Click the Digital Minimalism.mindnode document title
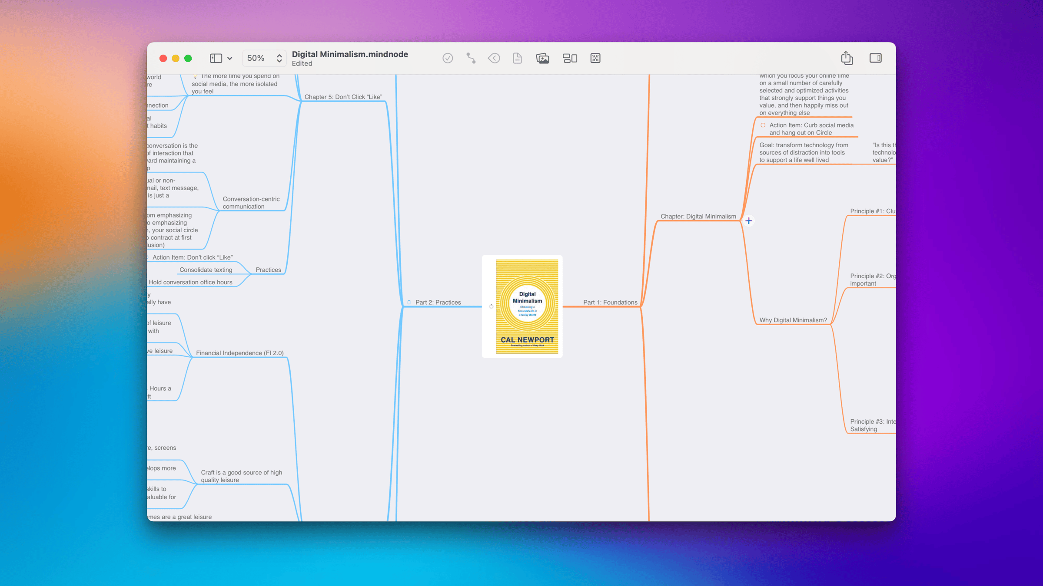The height and width of the screenshot is (586, 1043). click(350, 54)
